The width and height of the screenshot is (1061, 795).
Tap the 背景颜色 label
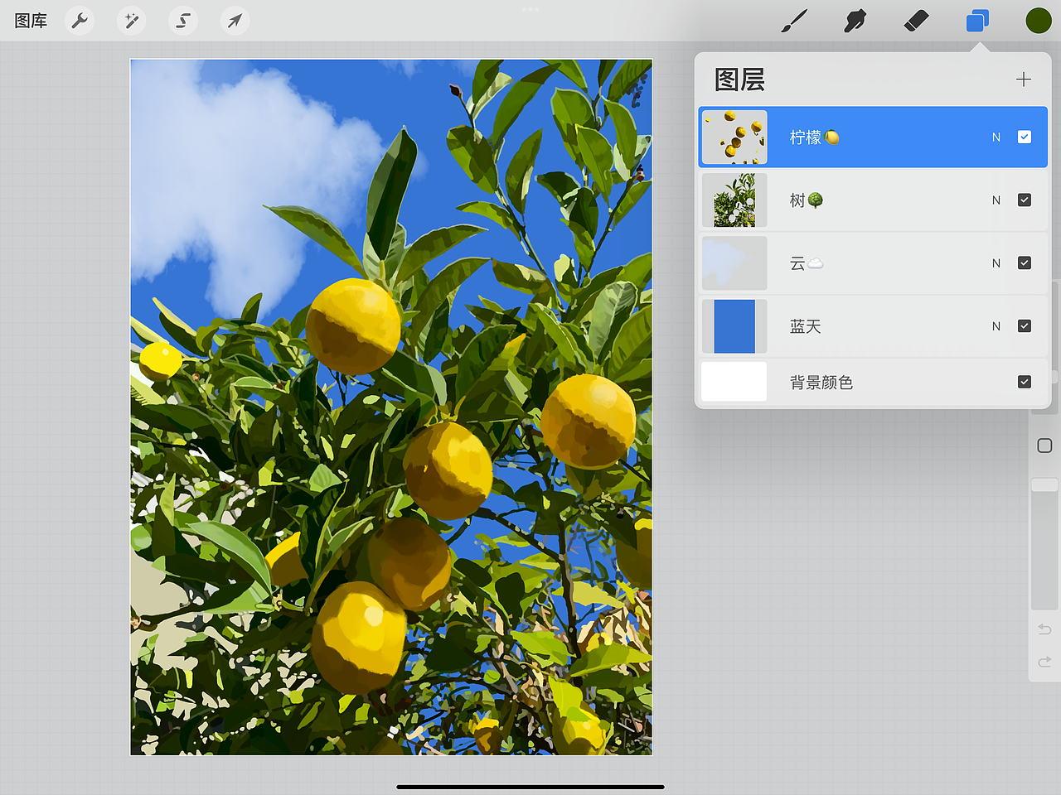pos(821,383)
